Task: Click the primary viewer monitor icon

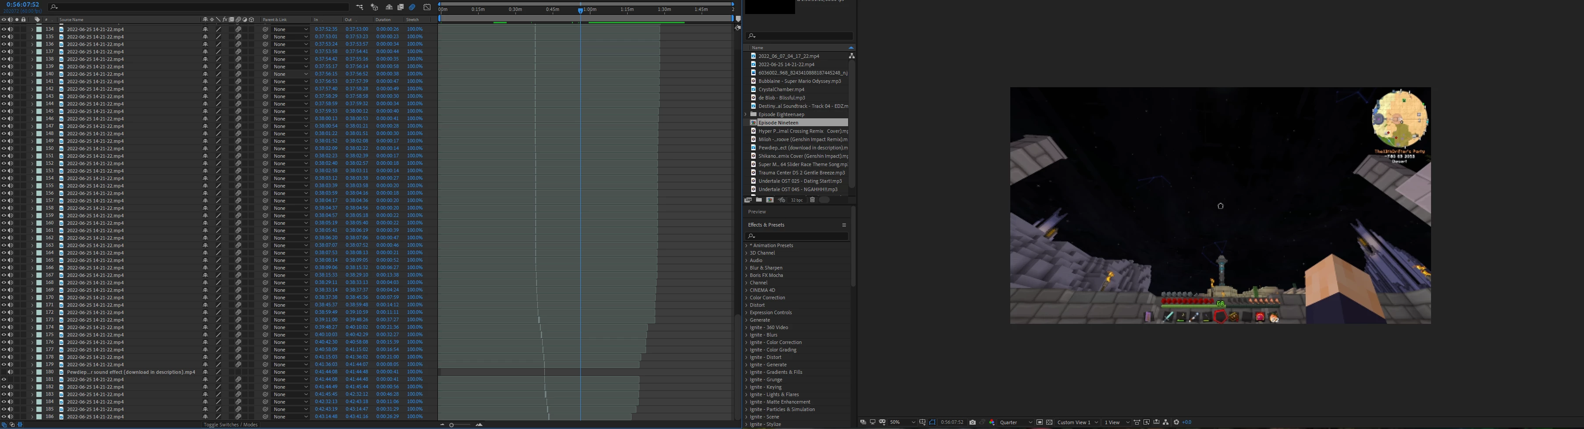Action: 873,422
